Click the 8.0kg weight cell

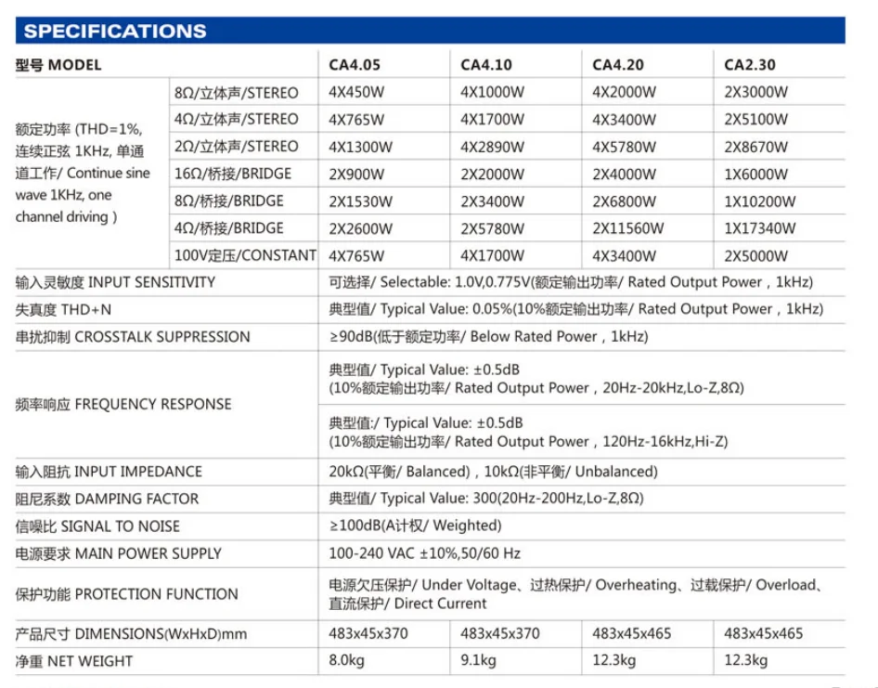tap(346, 660)
